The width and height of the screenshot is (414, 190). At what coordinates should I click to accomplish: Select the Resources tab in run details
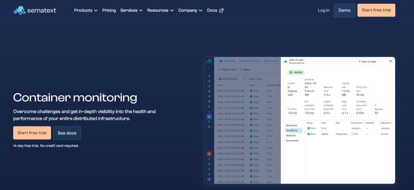pyautogui.click(x=291, y=125)
